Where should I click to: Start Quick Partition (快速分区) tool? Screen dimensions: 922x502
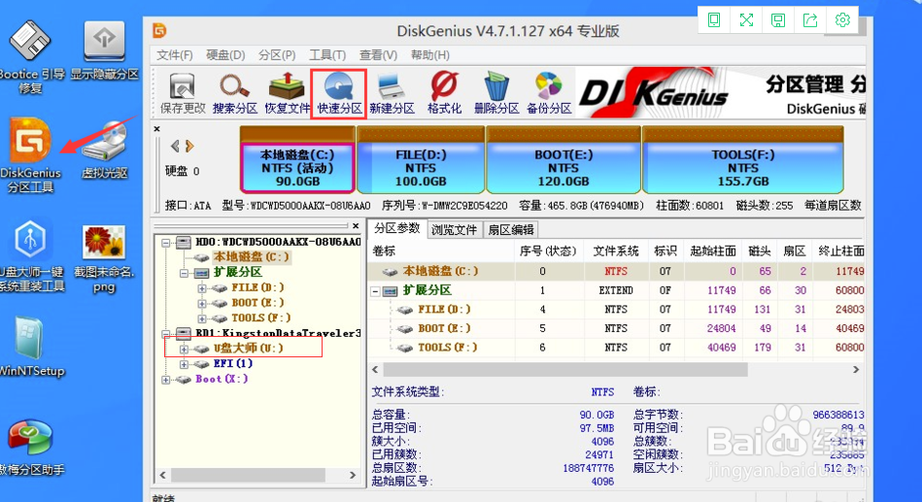[x=339, y=93]
